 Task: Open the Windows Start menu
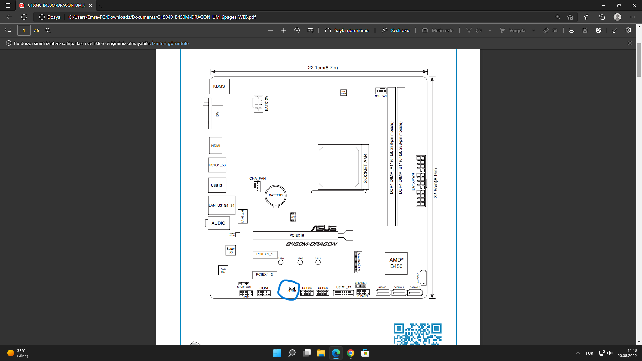click(277, 353)
